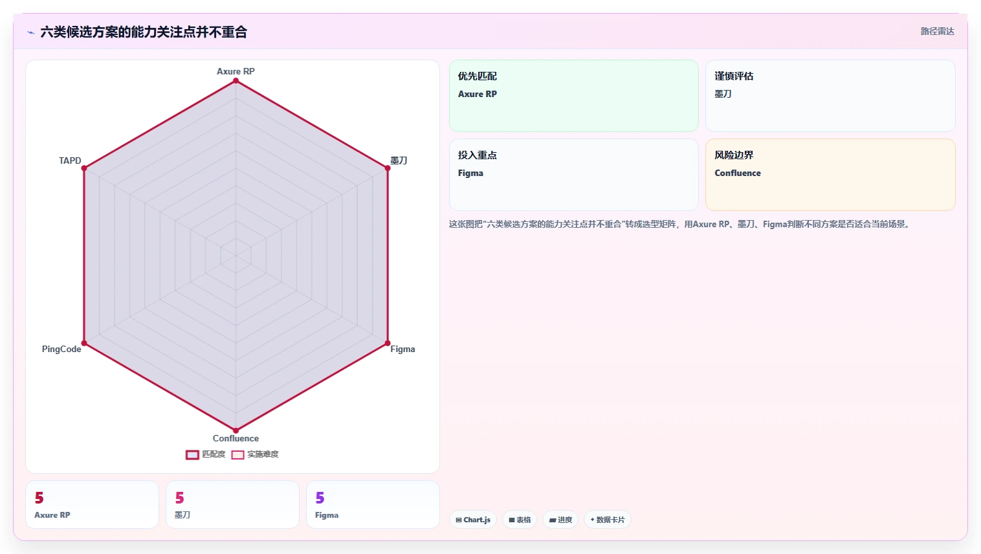This screenshot has width=981, height=554.
Task: Select the Confluence data point on radar
Action: point(236,430)
